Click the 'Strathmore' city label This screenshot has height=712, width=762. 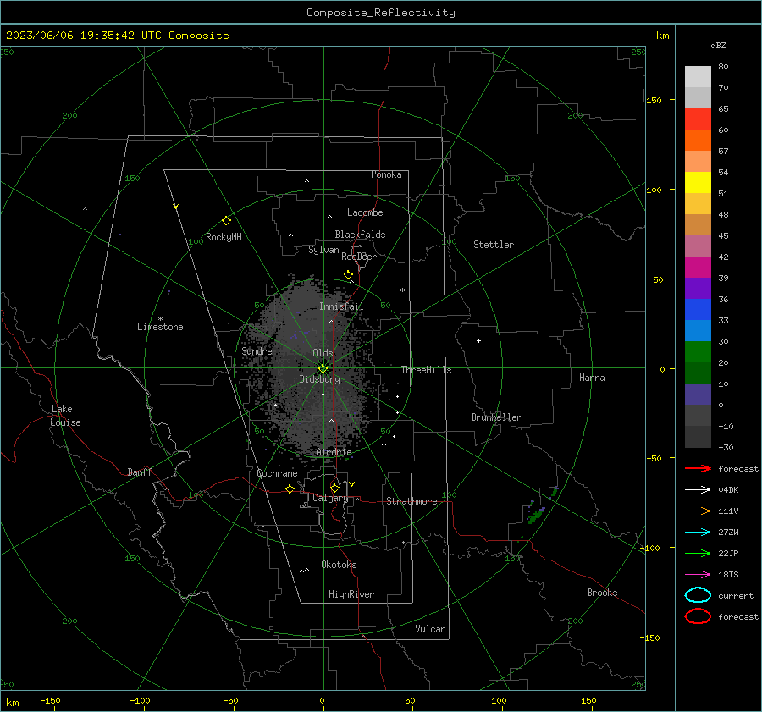coord(411,501)
